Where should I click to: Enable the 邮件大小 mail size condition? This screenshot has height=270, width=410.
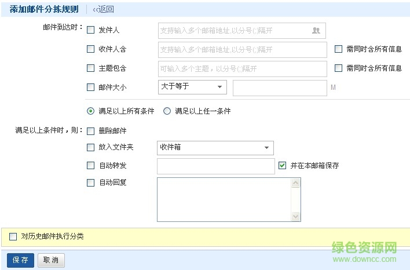pos(90,87)
